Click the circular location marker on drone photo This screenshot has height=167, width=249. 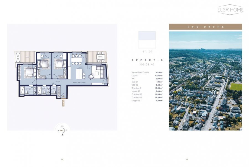pyautogui.click(x=218, y=93)
